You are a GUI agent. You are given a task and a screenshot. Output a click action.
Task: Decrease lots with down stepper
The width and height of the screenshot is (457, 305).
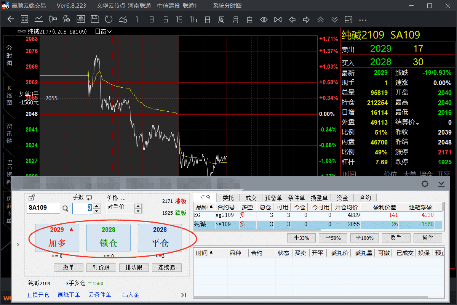click(97, 211)
